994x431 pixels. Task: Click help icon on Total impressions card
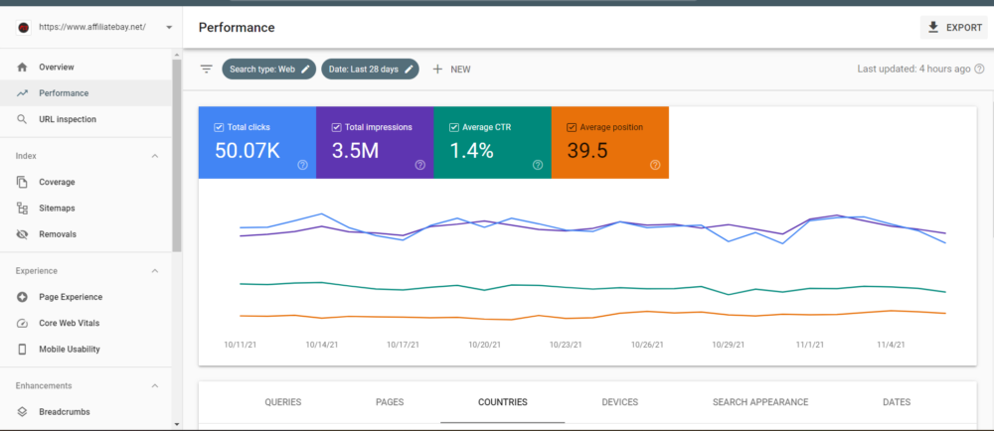click(420, 165)
